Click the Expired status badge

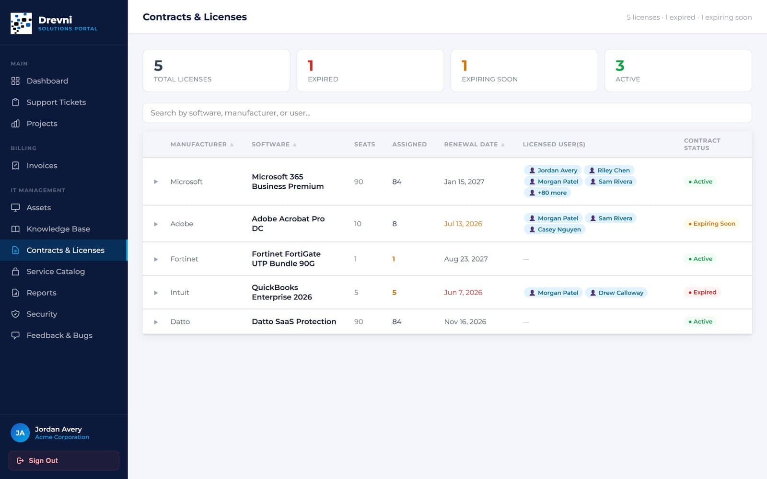[702, 292]
